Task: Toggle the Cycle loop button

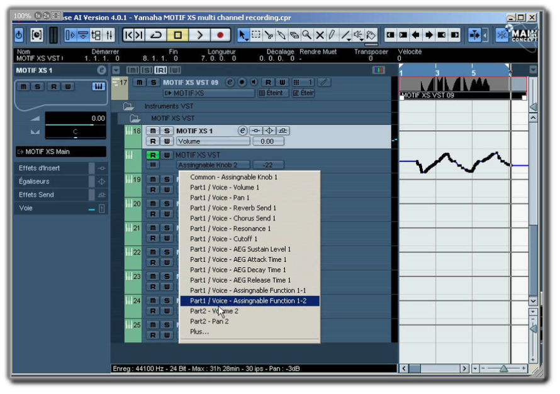Action: click(x=156, y=35)
